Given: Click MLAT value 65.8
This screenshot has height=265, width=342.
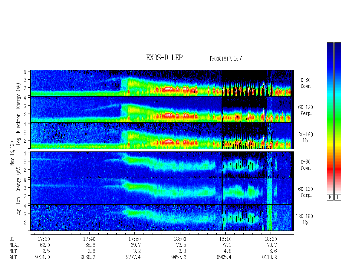Looking at the screenshot, I should pyautogui.click(x=90, y=245).
